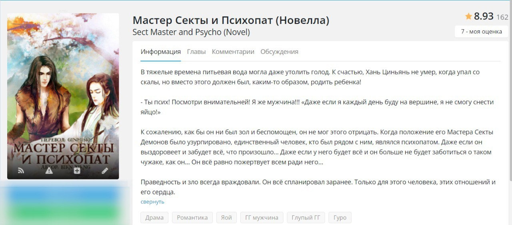The image size is (512, 225).
Task: Open the «Комментарии» tab
Action: tap(233, 52)
